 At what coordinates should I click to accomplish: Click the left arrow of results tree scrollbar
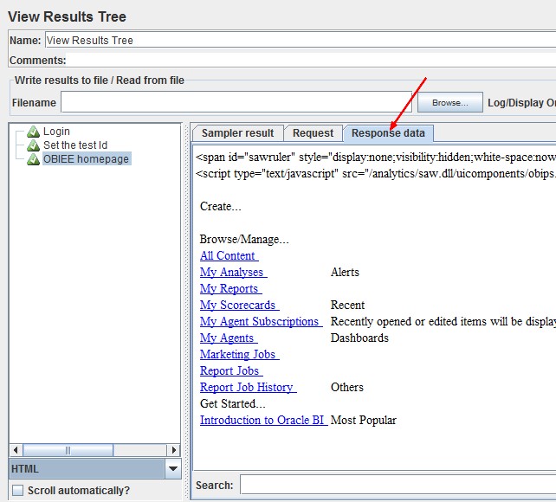[x=16, y=450]
